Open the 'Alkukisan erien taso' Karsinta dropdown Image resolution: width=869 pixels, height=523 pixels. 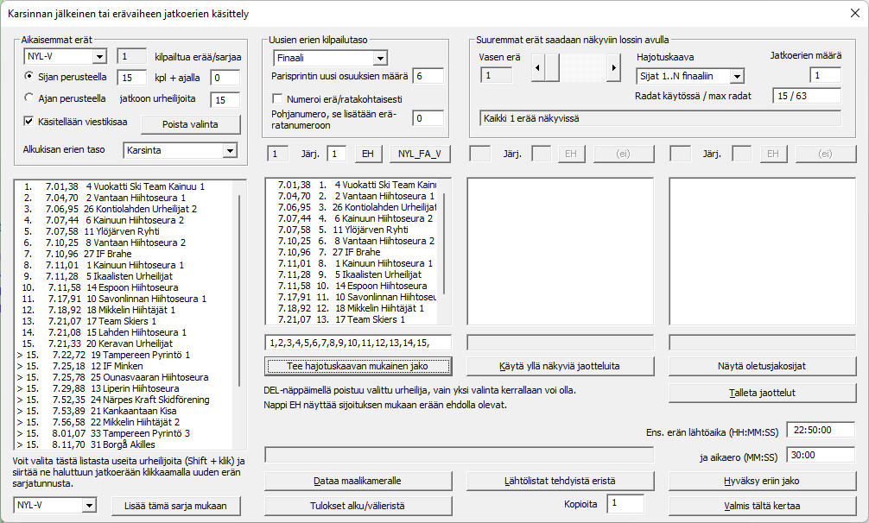click(x=229, y=151)
